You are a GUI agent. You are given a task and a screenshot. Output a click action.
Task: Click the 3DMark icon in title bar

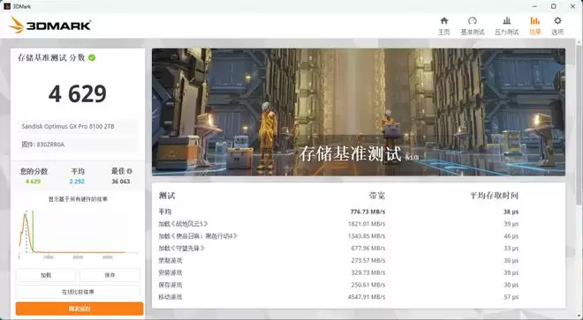pos(6,6)
